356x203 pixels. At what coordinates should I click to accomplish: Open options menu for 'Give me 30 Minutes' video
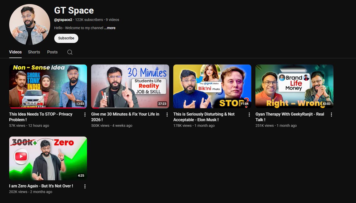point(167,114)
